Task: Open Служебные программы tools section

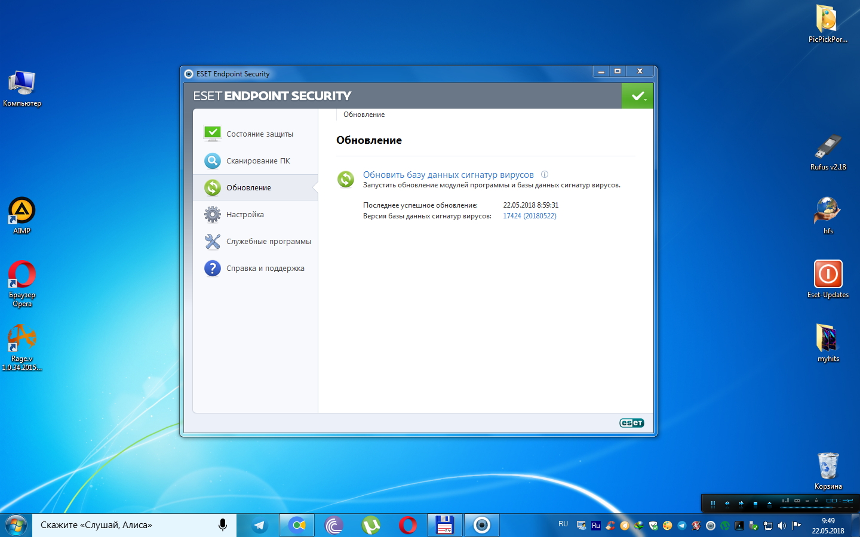Action: click(255, 241)
